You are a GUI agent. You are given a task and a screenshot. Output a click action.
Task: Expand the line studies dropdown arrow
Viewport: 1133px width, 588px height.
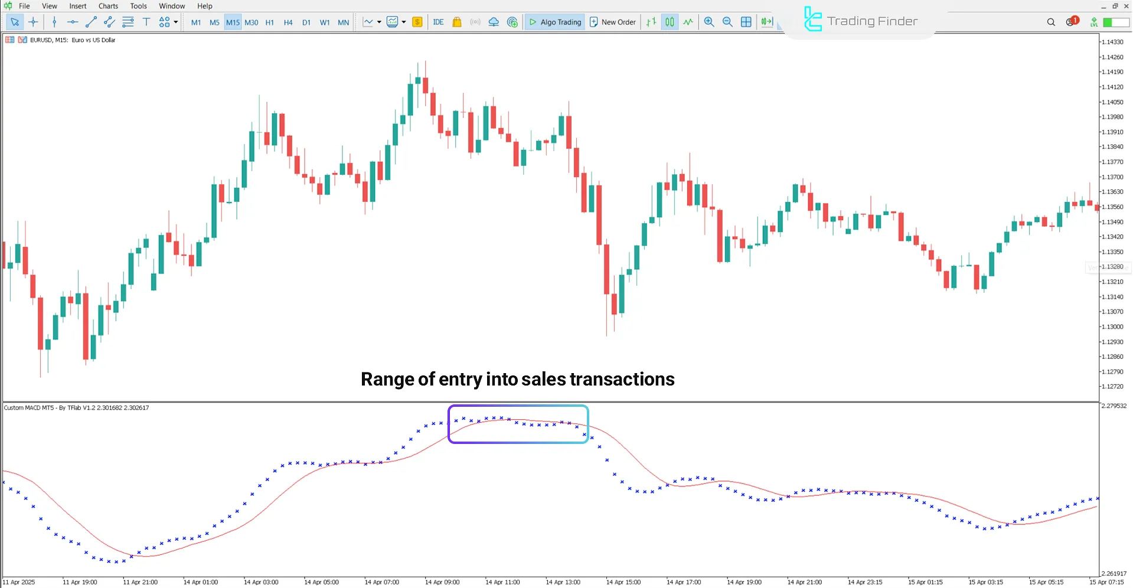pos(380,22)
